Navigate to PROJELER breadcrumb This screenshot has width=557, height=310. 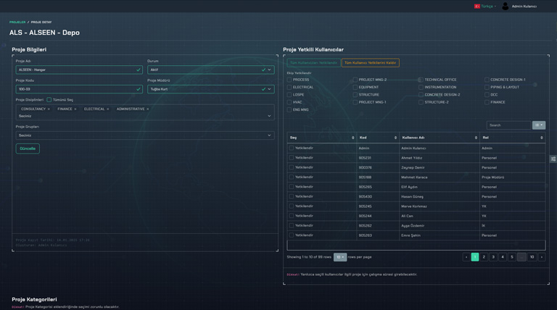[x=17, y=22]
